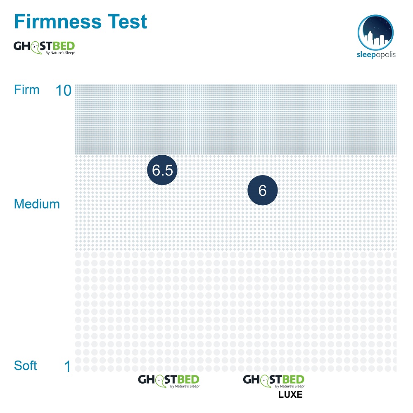Click the circle-pattern soft zone of the chart

235,312
